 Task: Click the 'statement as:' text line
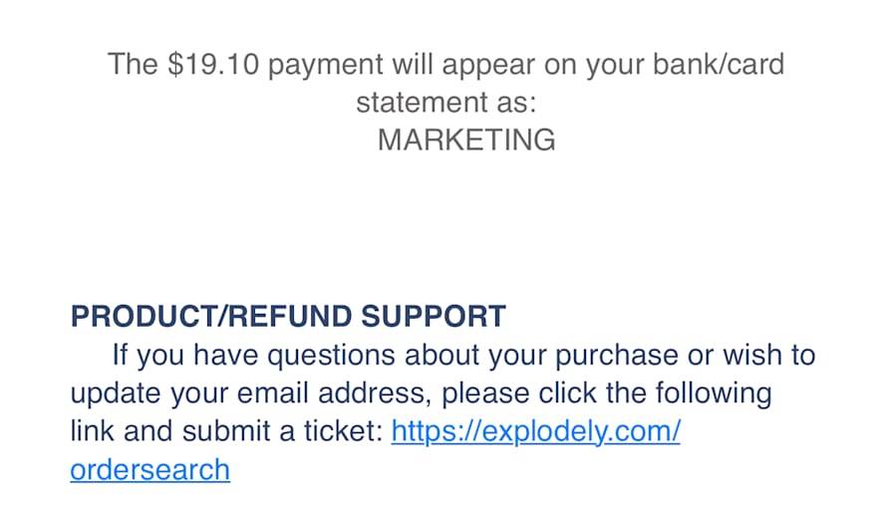pyautogui.click(x=446, y=103)
